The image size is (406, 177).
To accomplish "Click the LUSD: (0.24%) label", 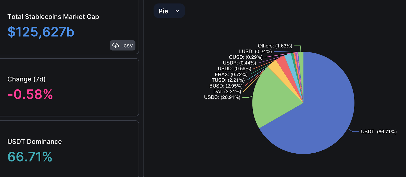I will (x=255, y=51).
